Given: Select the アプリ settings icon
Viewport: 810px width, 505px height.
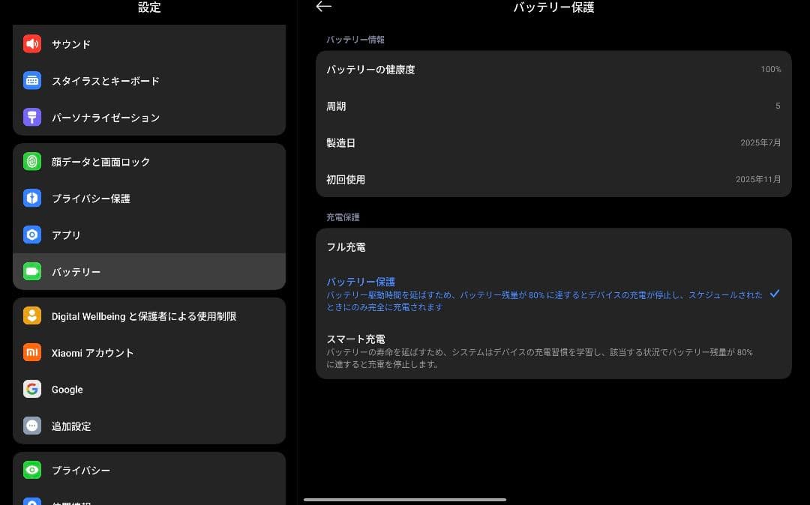Looking at the screenshot, I should click(x=31, y=235).
